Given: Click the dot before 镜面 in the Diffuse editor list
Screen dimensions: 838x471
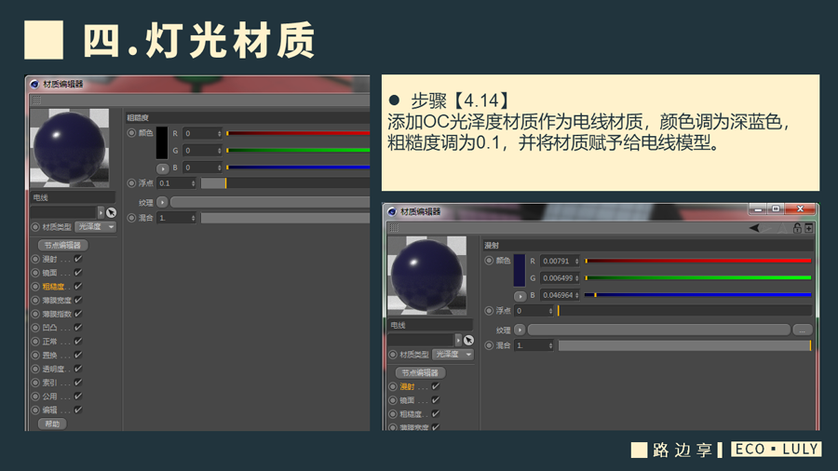Looking at the screenshot, I should pos(393,400).
